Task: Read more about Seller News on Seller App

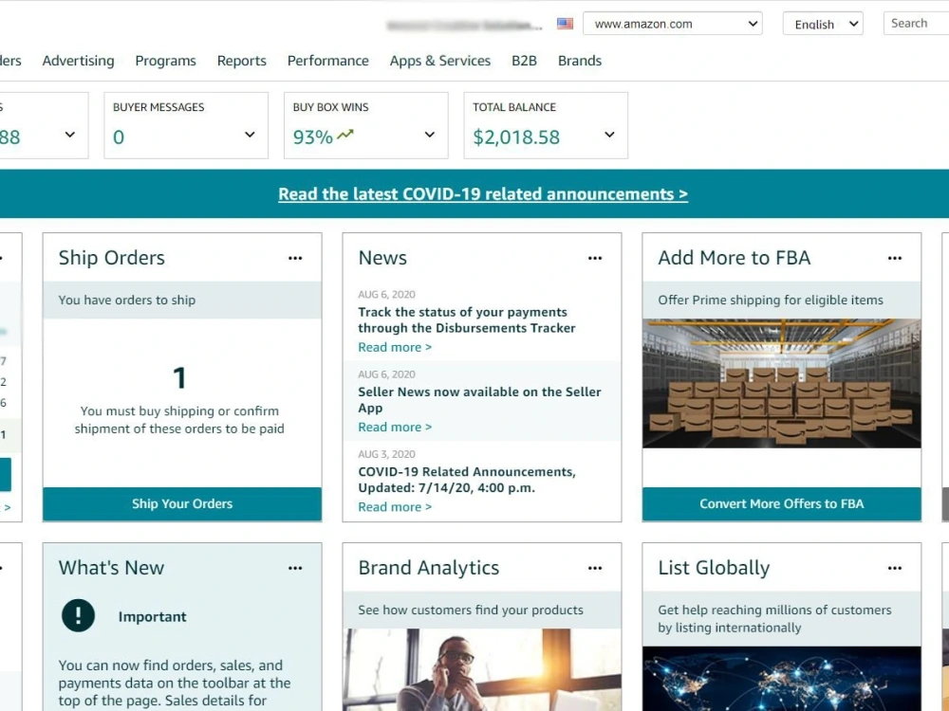Action: pos(395,427)
